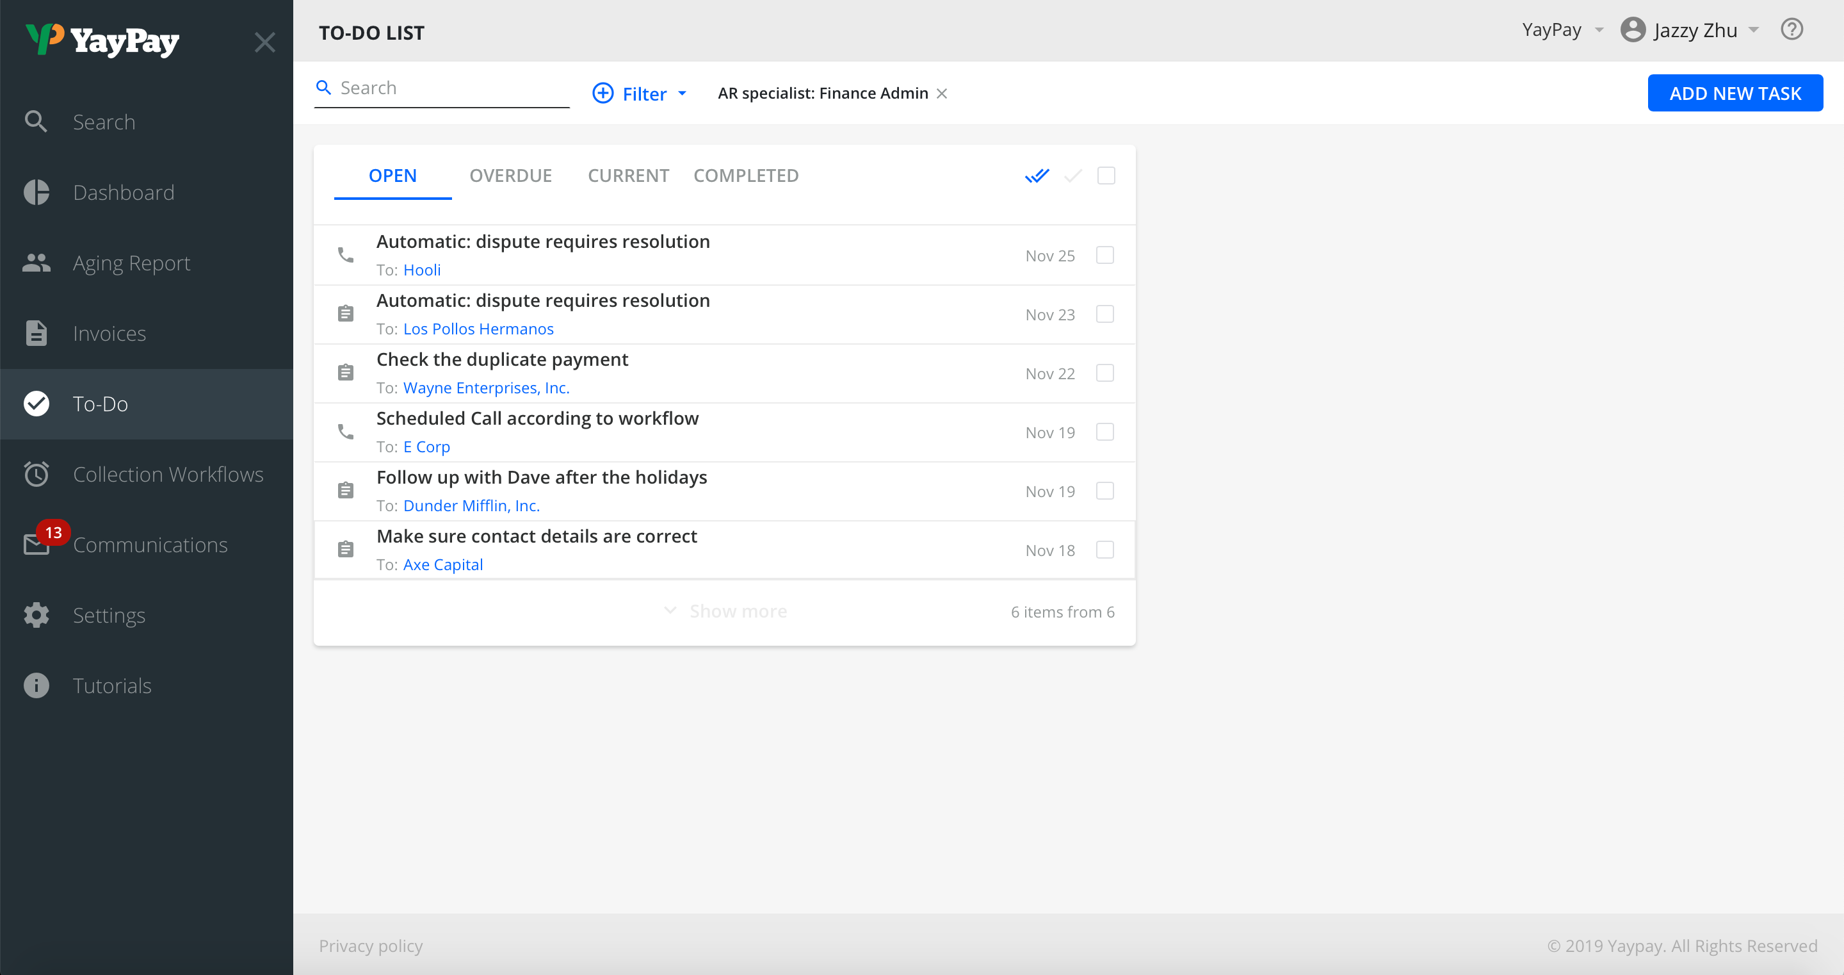
Task: Open Collection Workflows in the sidebar menu
Action: click(x=146, y=474)
